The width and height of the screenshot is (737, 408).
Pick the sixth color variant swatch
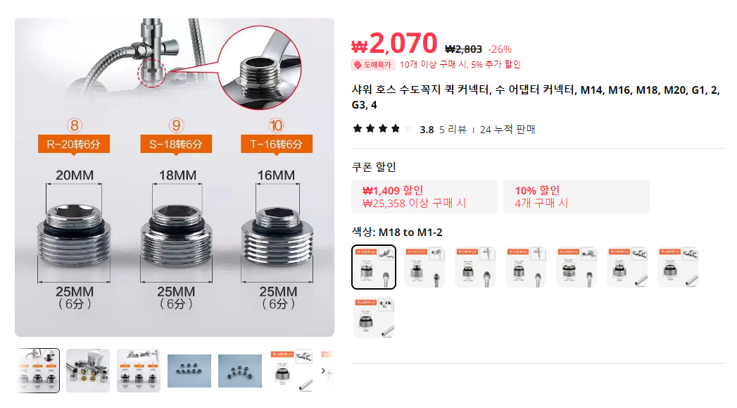pyautogui.click(x=627, y=267)
